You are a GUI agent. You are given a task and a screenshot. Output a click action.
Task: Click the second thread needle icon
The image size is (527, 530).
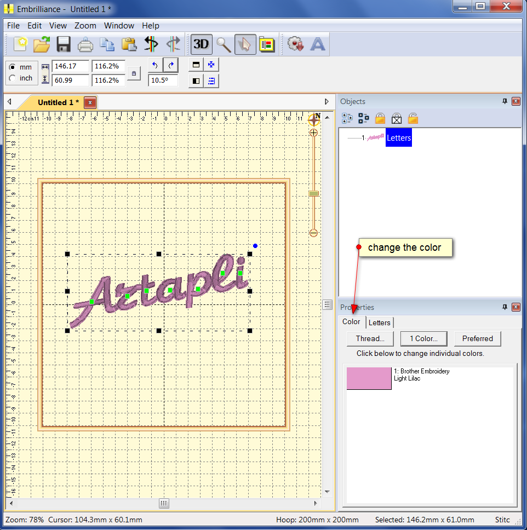point(173,44)
